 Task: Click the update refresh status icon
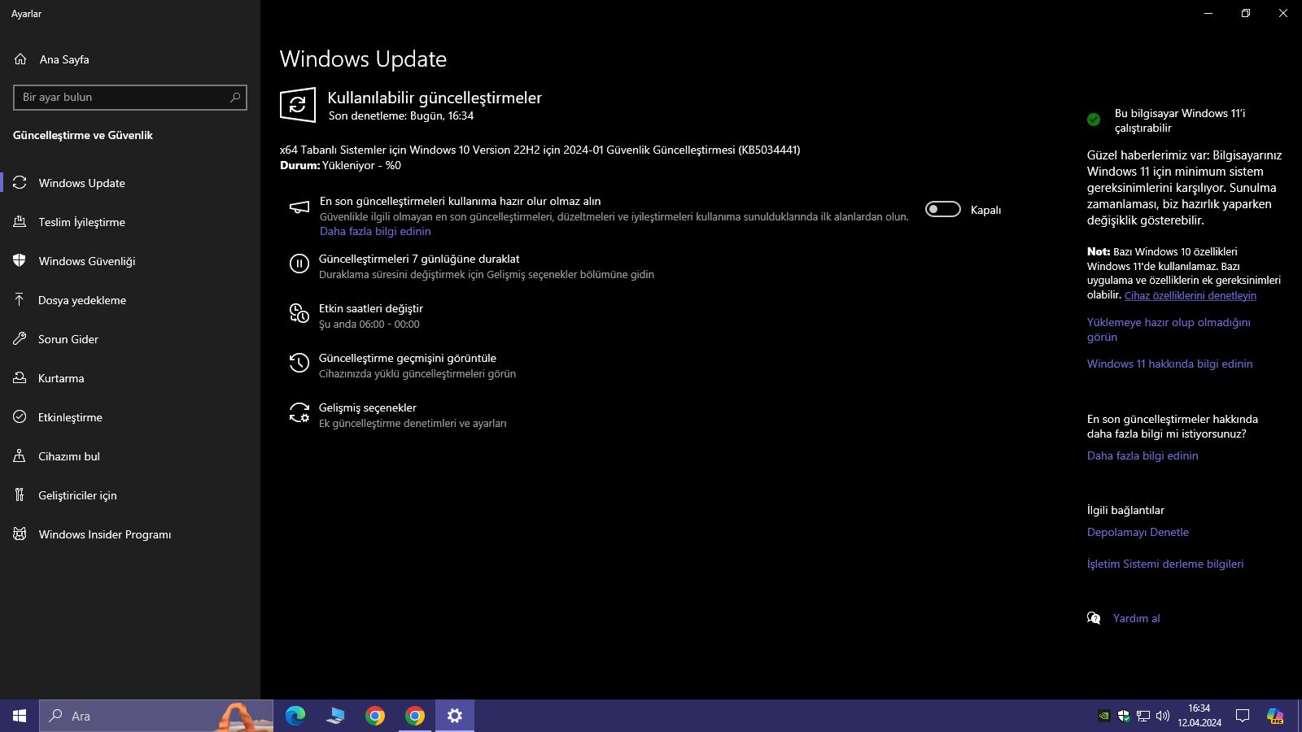tap(298, 105)
